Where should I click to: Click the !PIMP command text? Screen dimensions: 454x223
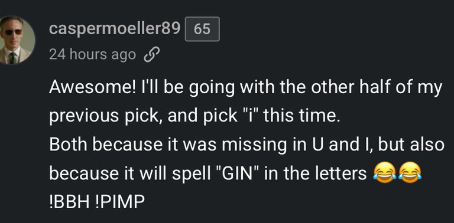[x=119, y=204]
